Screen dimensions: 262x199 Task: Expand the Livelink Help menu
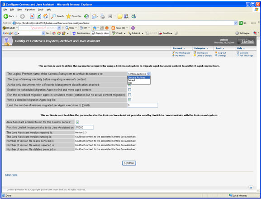point(241,48)
